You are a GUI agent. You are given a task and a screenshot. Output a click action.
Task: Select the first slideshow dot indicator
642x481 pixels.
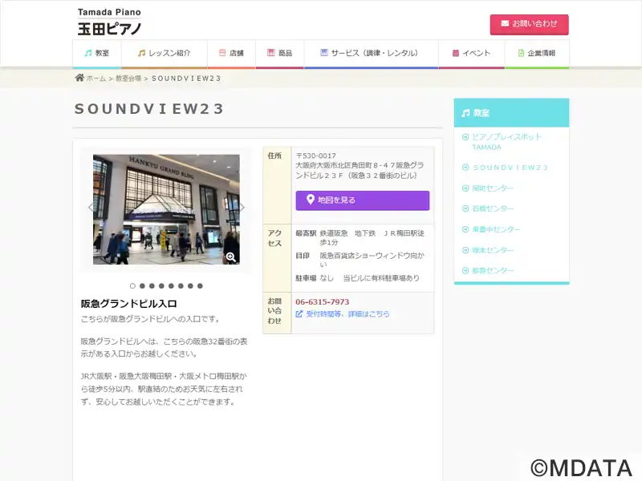click(132, 285)
